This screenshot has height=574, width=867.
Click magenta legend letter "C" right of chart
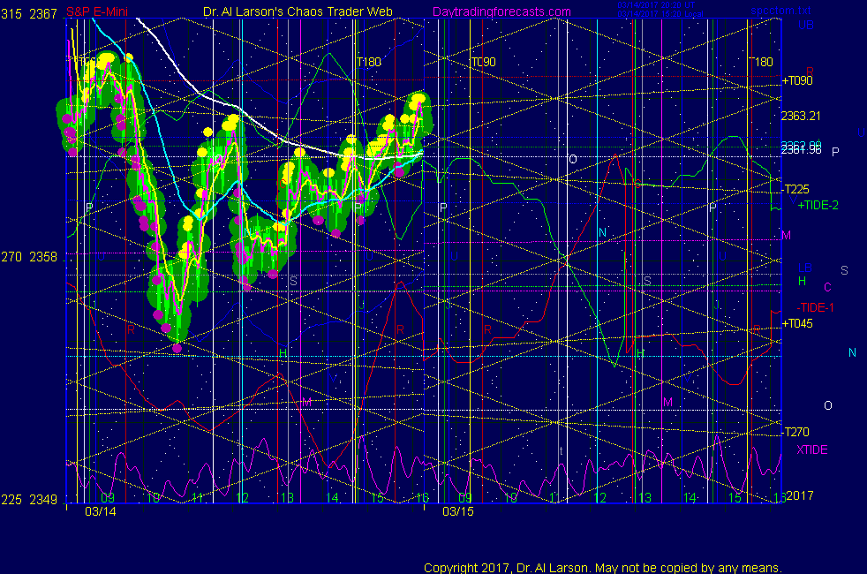click(828, 287)
